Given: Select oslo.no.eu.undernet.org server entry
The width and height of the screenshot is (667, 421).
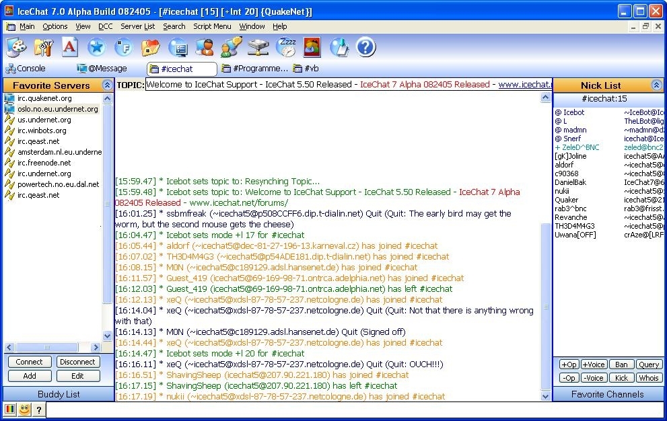Looking at the screenshot, I should pos(57,109).
